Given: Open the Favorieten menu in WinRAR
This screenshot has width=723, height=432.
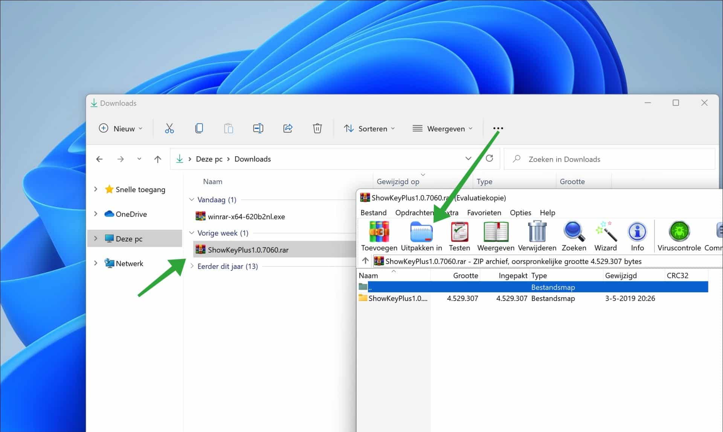Looking at the screenshot, I should tap(484, 212).
